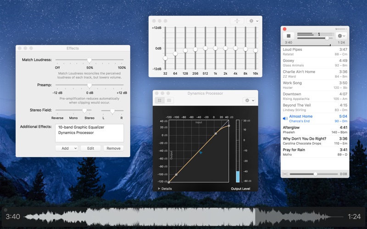The width and height of the screenshot is (367, 229).
Task: Open the player window gear menu
Action: point(341,36)
